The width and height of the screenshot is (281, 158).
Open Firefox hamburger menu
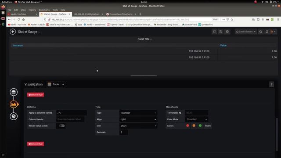[278, 19]
